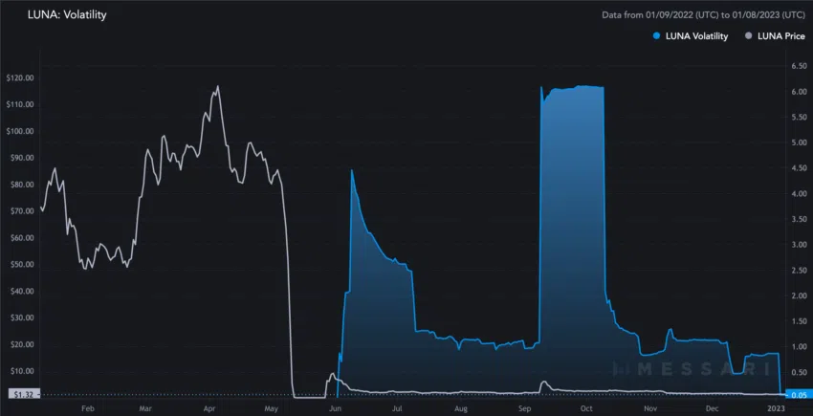The width and height of the screenshot is (813, 416).
Task: Click the 2023 year label on time axis
Action: click(x=777, y=408)
